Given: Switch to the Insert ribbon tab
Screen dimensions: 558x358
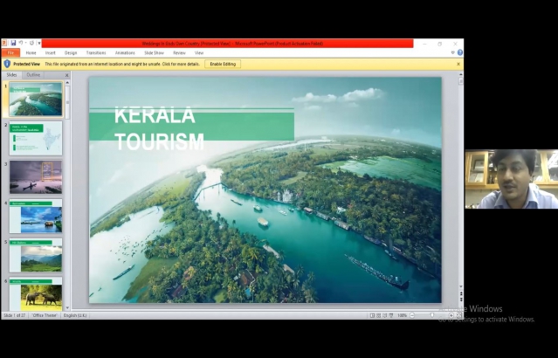Looking at the screenshot, I should pyautogui.click(x=50, y=53).
